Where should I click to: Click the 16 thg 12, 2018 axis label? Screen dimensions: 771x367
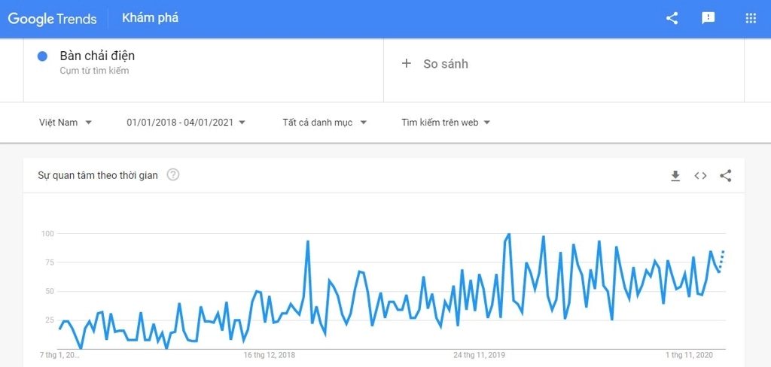tap(269, 355)
